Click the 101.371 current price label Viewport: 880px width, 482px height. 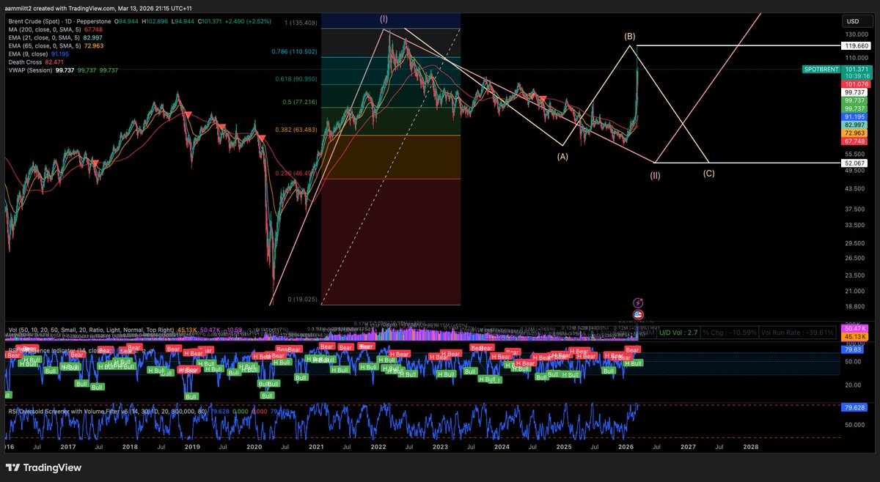[856, 68]
